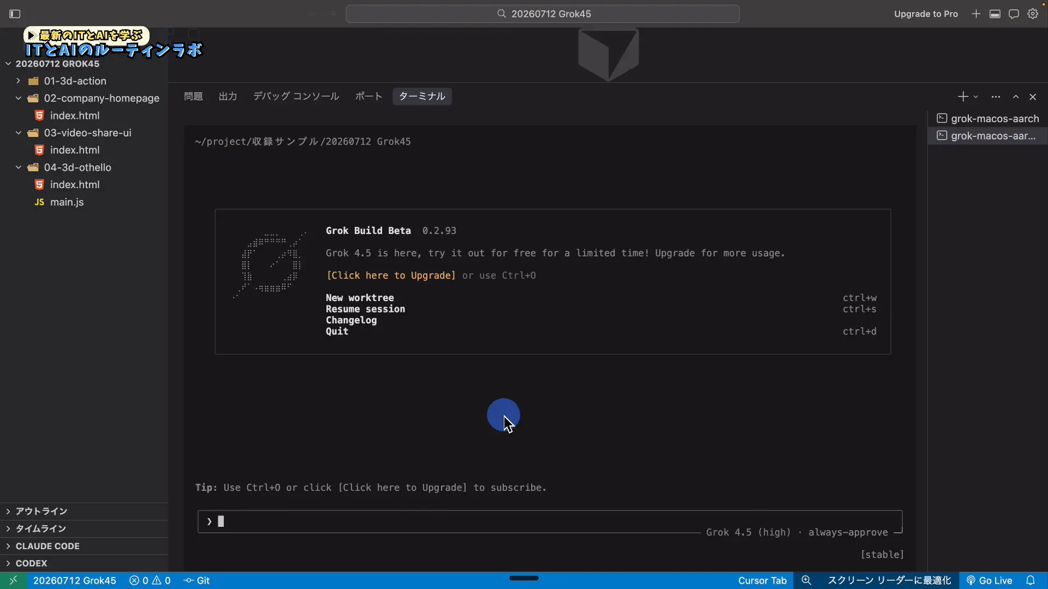
Task: Click the [Click here to Upgrade] link
Action: pos(391,275)
